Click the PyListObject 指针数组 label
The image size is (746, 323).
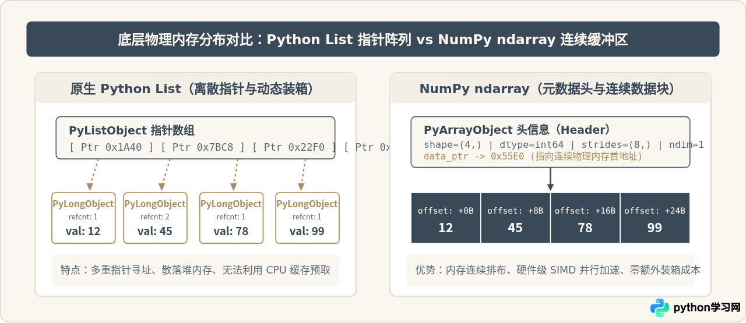click(132, 130)
